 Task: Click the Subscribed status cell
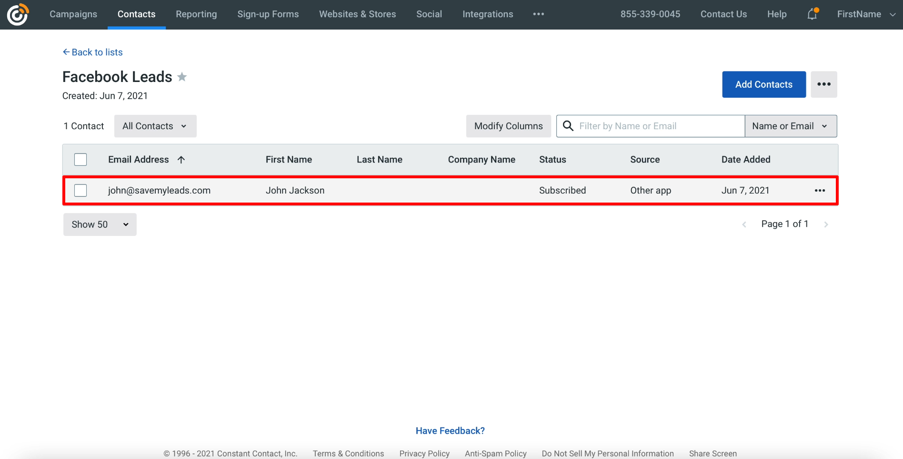(x=562, y=191)
